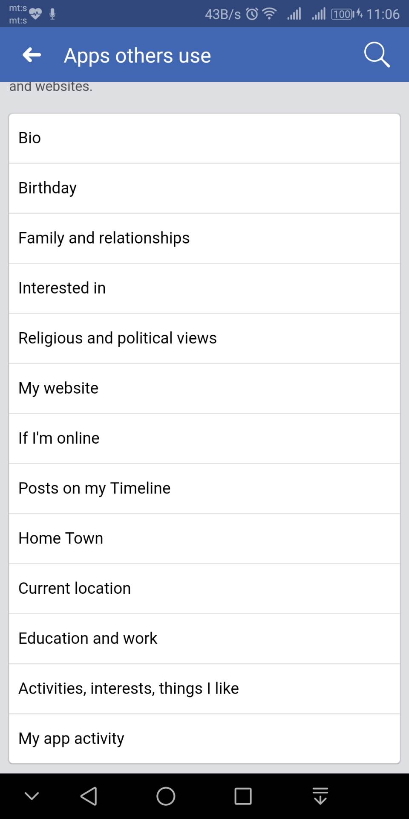The image size is (409, 819).
Task: Open recent apps square button
Action: [x=243, y=796]
